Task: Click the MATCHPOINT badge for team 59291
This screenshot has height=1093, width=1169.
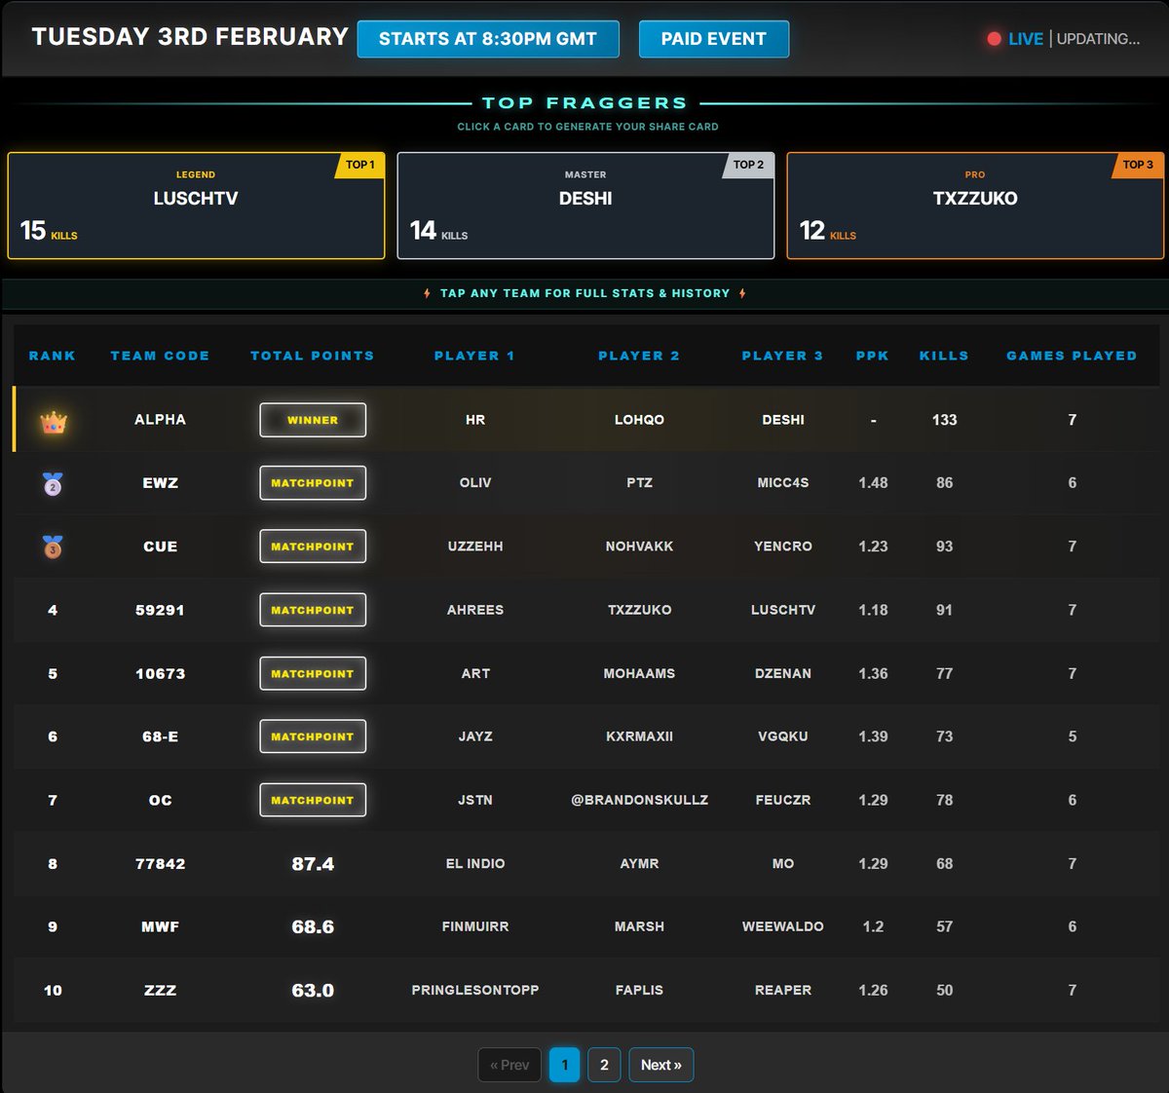Action: (313, 610)
